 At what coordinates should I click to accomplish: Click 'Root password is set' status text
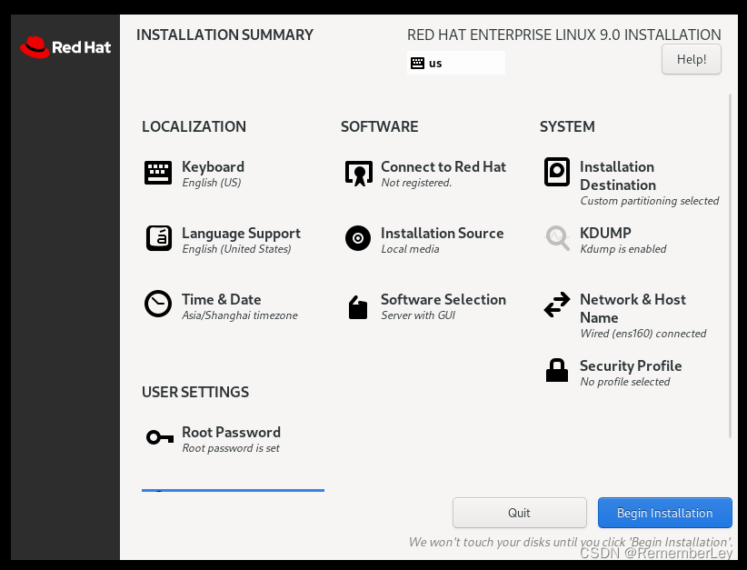click(231, 448)
